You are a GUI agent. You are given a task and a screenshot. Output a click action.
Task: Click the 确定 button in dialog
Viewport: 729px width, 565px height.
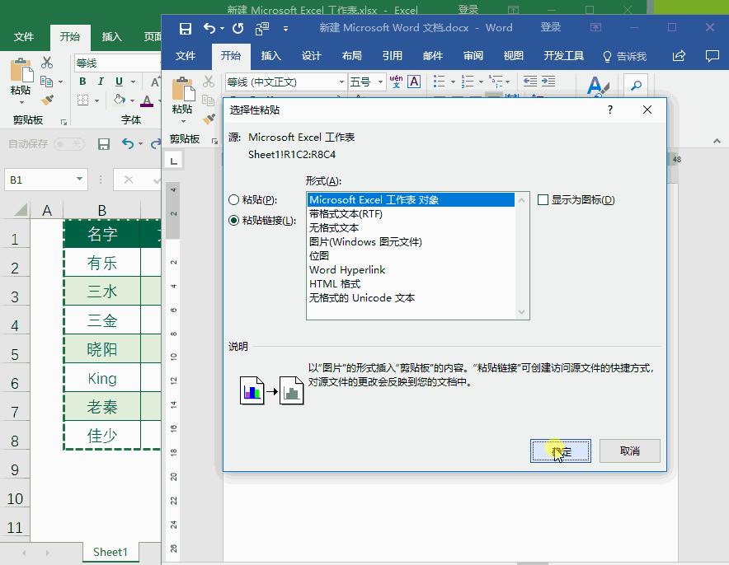click(x=560, y=451)
